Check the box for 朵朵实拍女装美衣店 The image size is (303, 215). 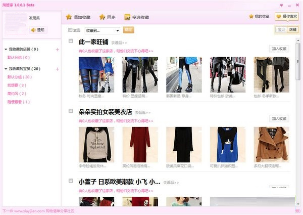[x=70, y=110]
